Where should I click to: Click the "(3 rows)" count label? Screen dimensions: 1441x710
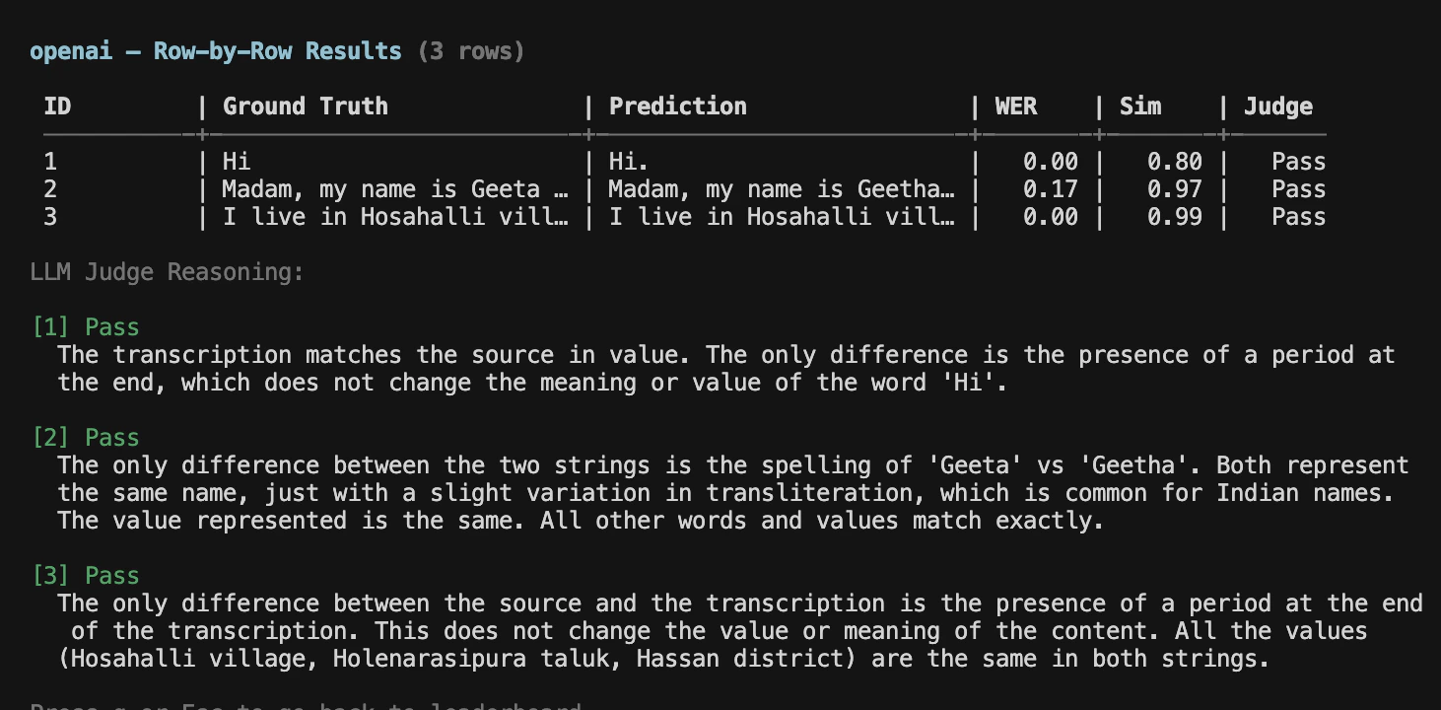[471, 51]
